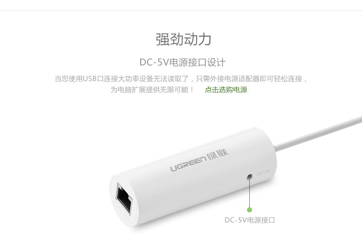Click the text 为电脑扩展提供无限可能

tap(152, 90)
